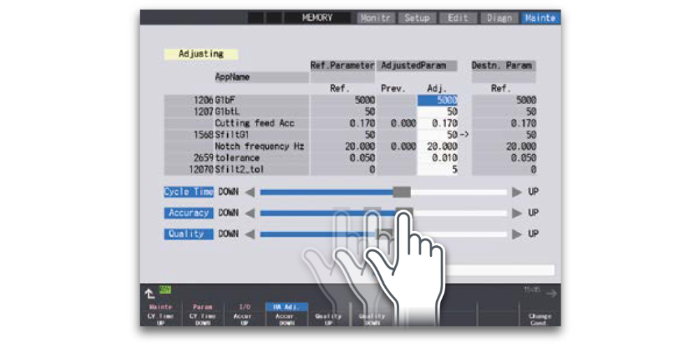
Task: Click the Cycle Time DOWN left arrow
Action: (x=250, y=192)
